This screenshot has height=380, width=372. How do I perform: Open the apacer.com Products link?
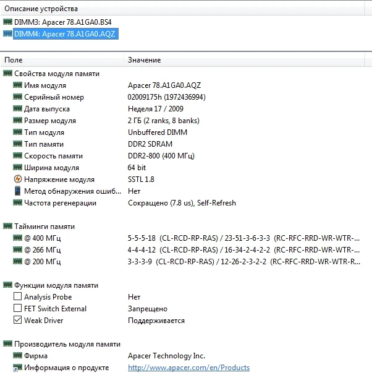(x=189, y=368)
